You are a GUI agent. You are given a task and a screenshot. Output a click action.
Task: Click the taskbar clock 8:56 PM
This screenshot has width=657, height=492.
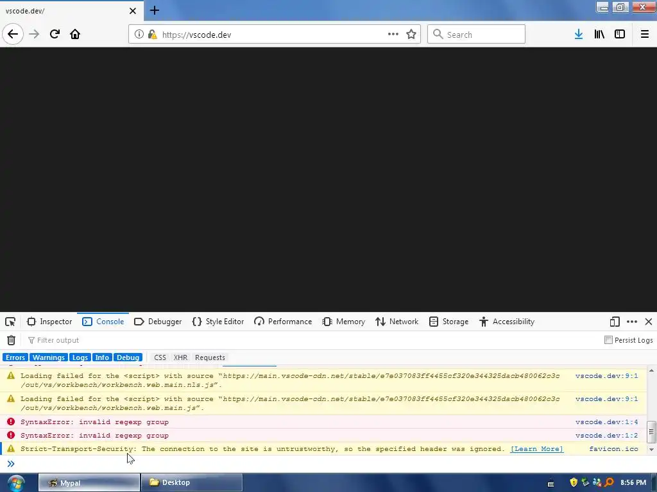633,483
